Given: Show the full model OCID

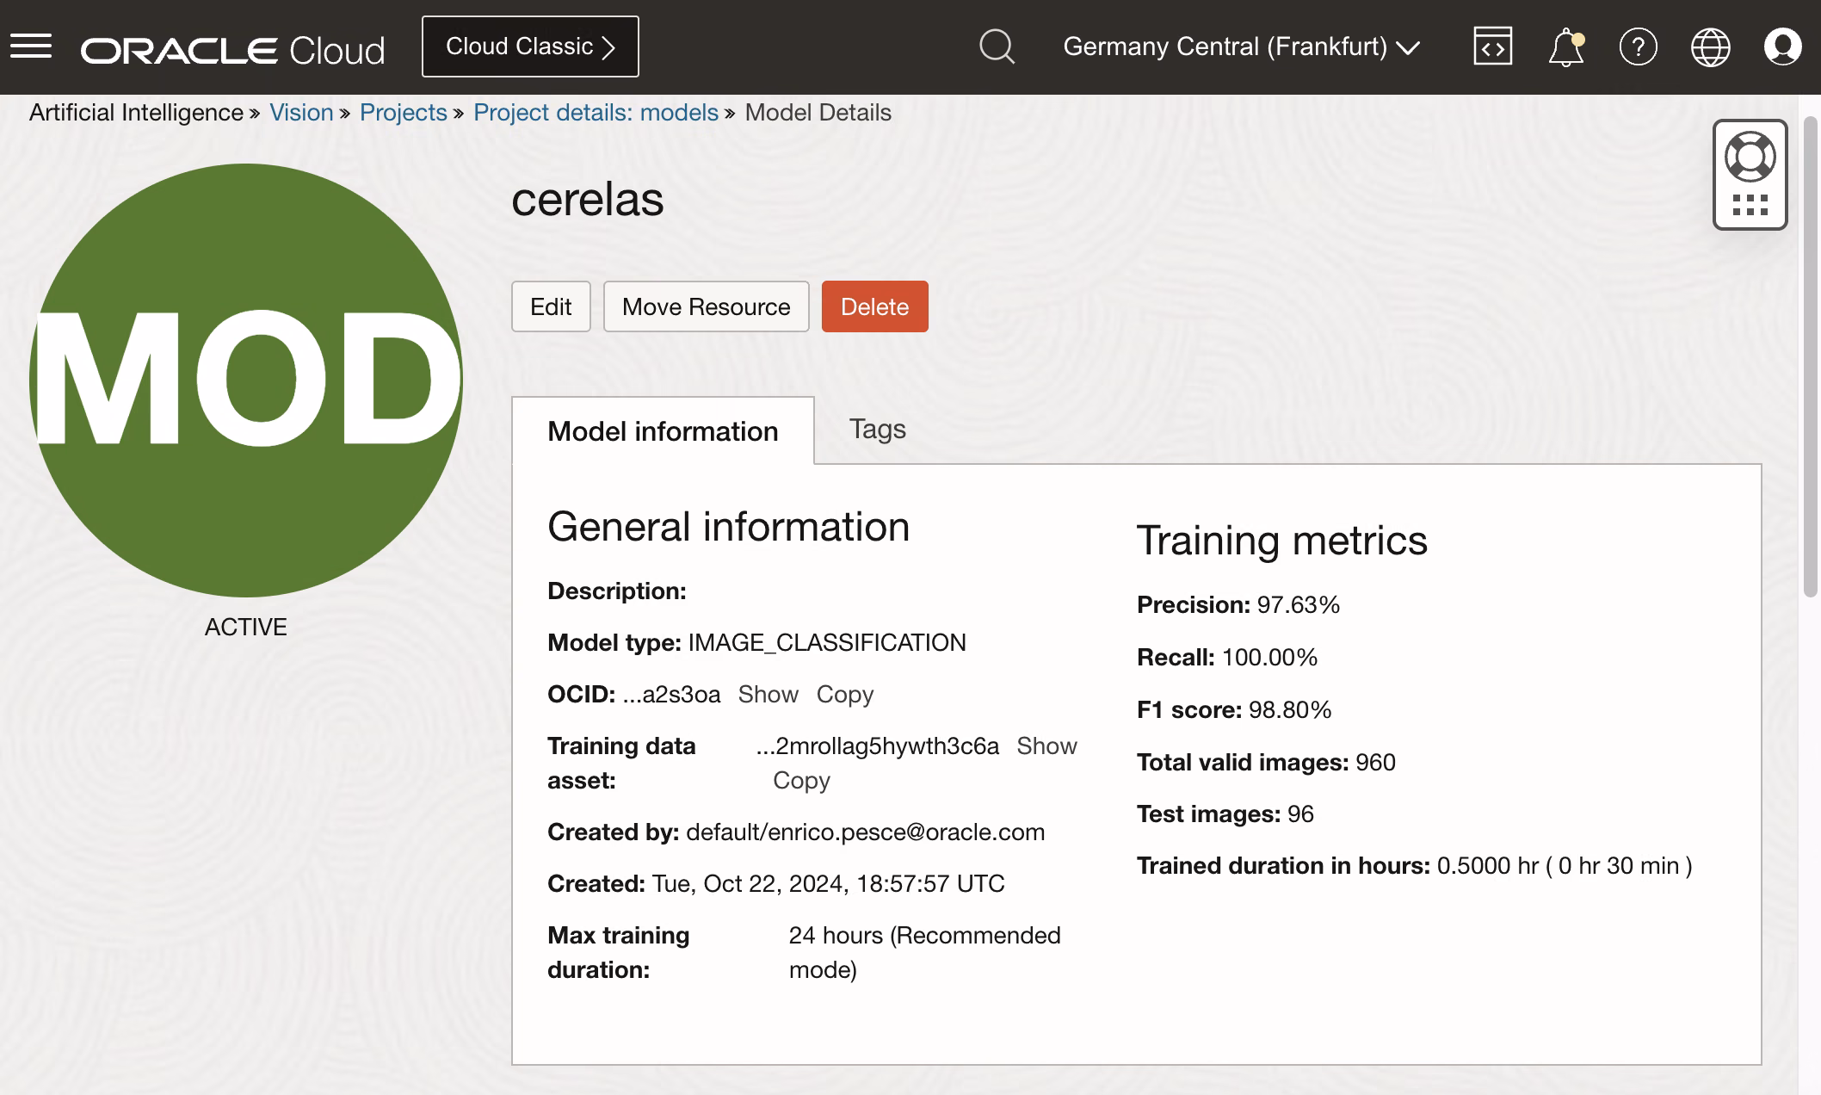Looking at the screenshot, I should click(x=768, y=694).
